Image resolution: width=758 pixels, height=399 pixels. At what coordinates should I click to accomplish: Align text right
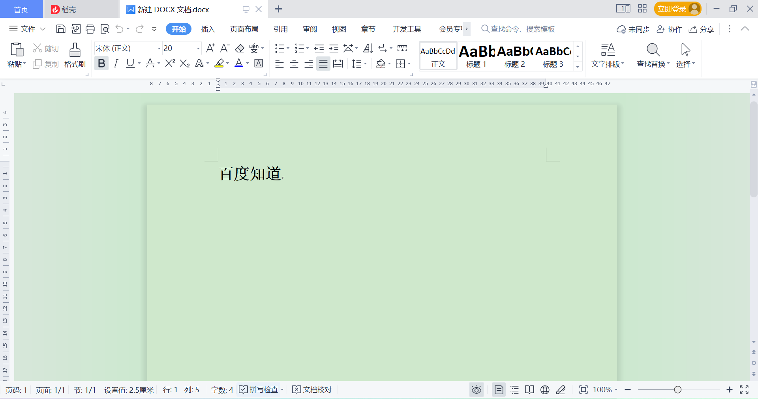click(309, 64)
